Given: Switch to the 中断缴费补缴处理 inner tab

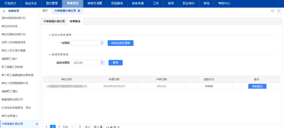Looking at the screenshot, I should pos(54,21).
